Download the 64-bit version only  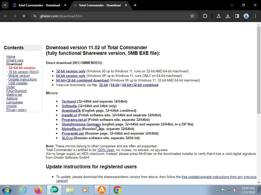click(71, 76)
